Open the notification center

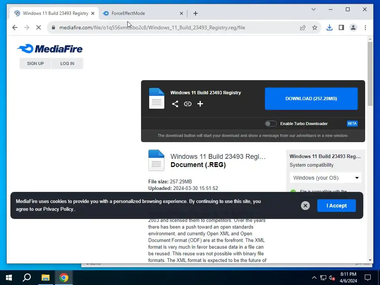(x=368, y=278)
